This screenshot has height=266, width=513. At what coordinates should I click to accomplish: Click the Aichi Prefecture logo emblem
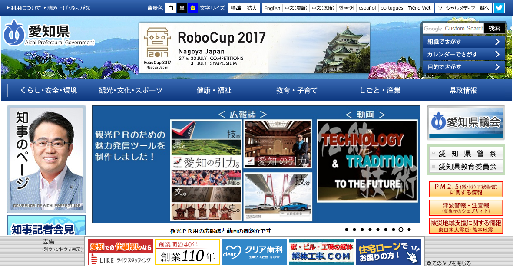[x=14, y=33]
